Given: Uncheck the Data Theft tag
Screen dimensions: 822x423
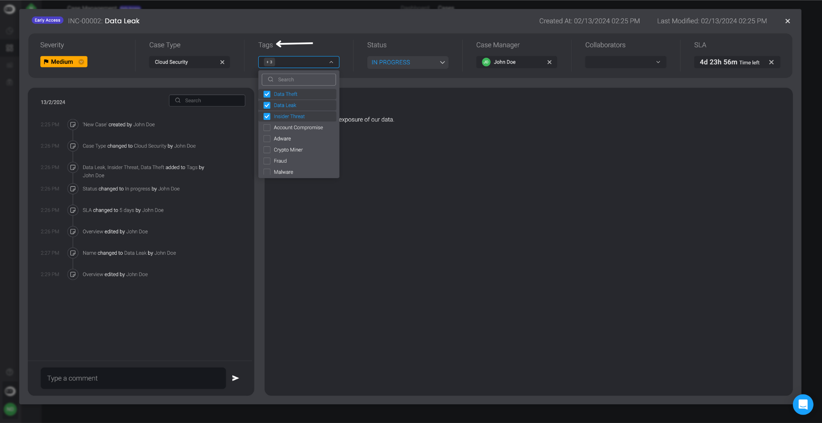Looking at the screenshot, I should pyautogui.click(x=267, y=94).
